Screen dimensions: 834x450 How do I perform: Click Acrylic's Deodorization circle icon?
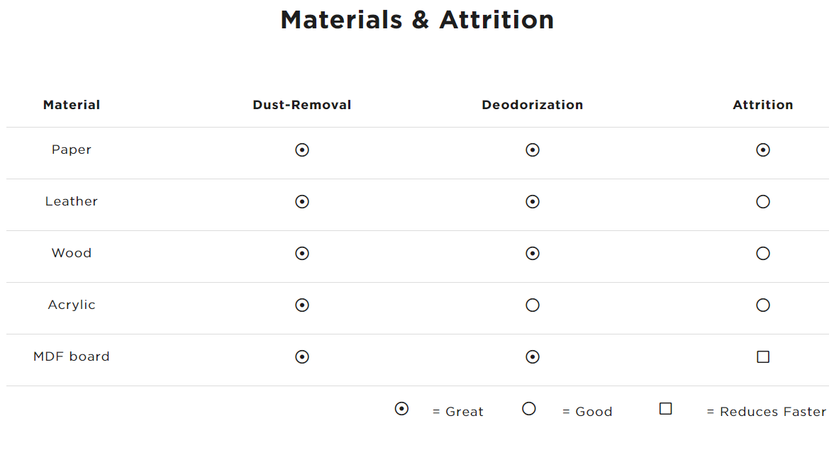pyautogui.click(x=533, y=305)
